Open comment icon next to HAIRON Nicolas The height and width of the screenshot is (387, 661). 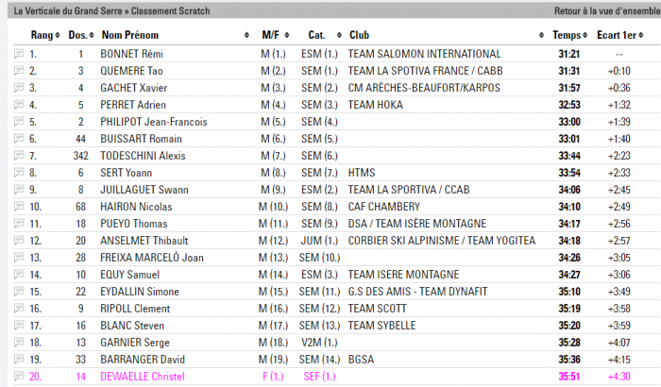click(x=19, y=206)
